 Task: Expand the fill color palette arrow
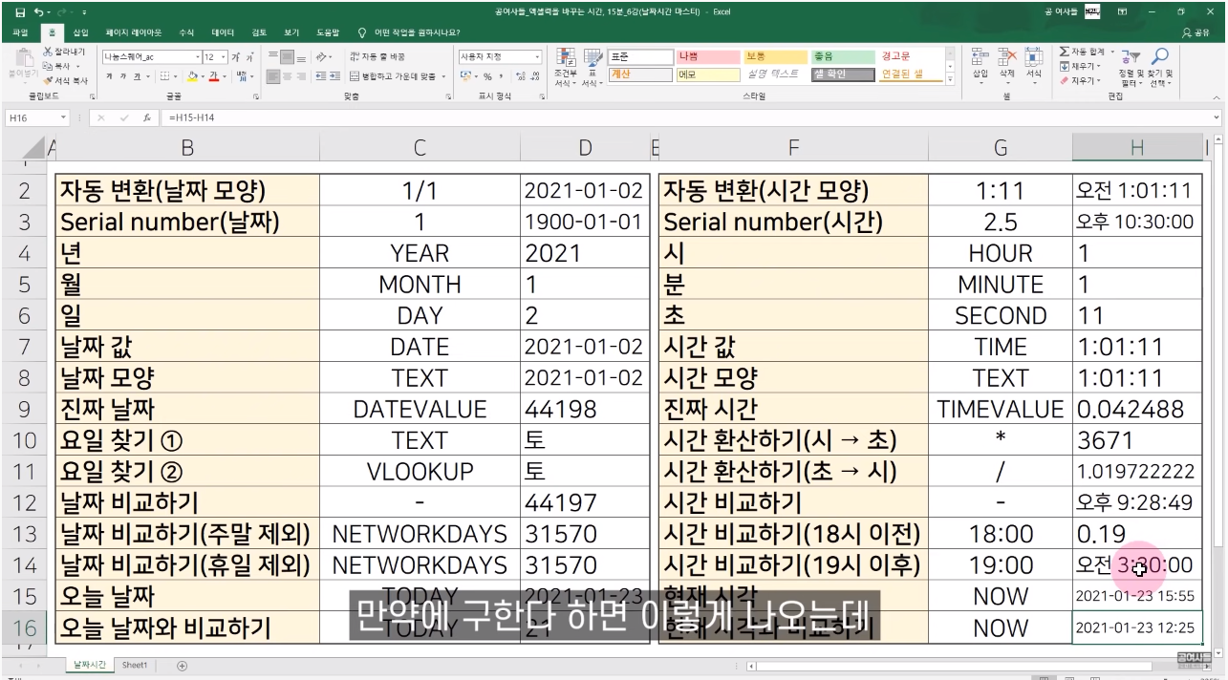point(202,76)
